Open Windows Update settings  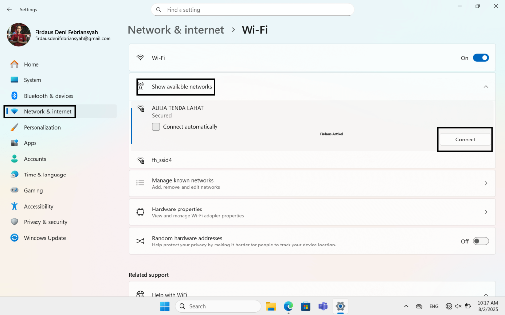pos(43,238)
